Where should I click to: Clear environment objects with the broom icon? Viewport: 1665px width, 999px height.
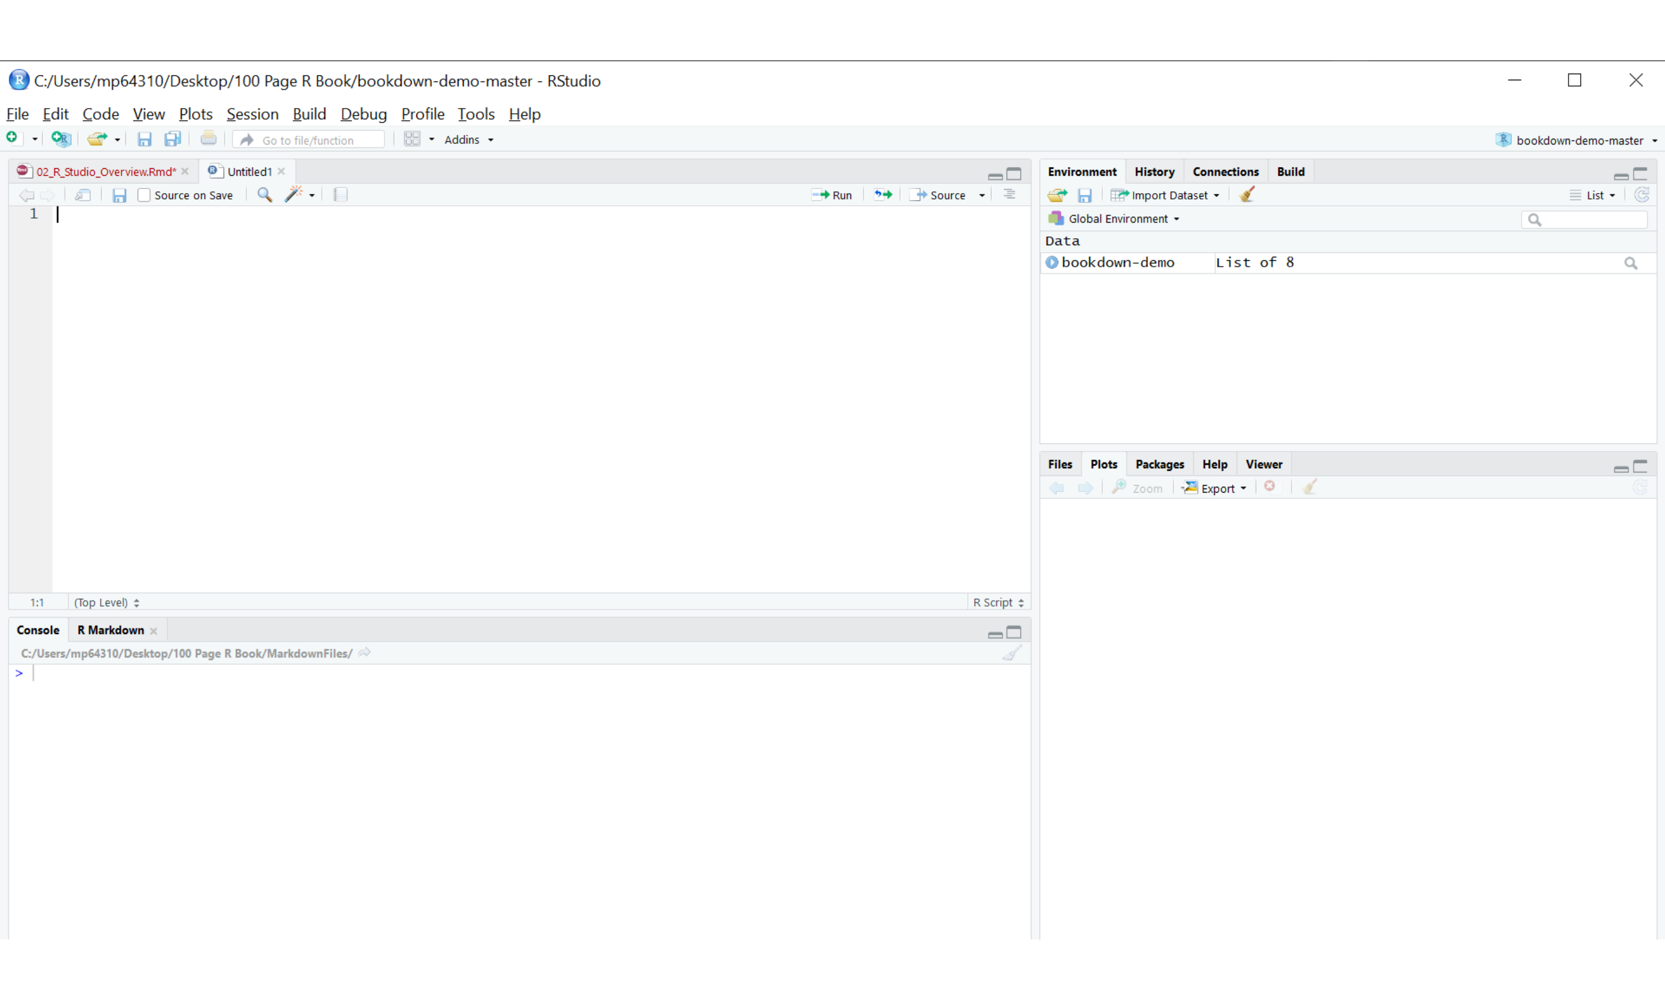point(1246,195)
